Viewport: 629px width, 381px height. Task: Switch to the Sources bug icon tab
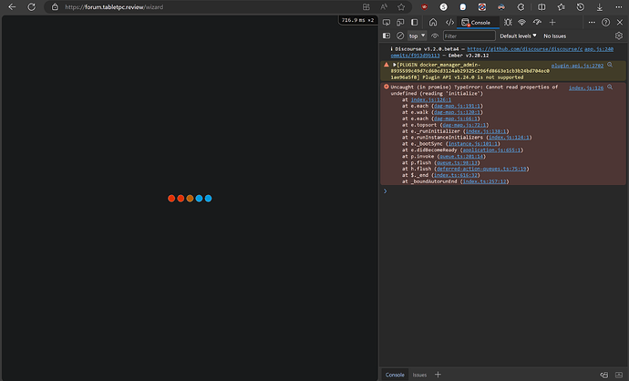tap(508, 23)
